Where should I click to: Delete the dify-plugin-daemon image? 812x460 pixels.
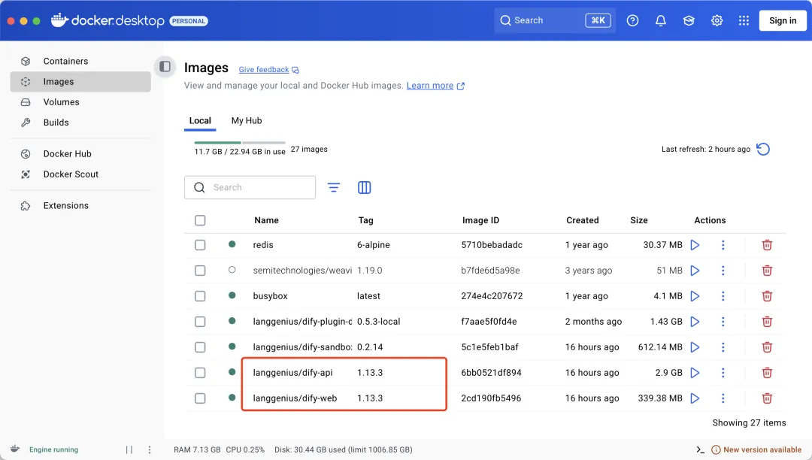click(x=767, y=322)
